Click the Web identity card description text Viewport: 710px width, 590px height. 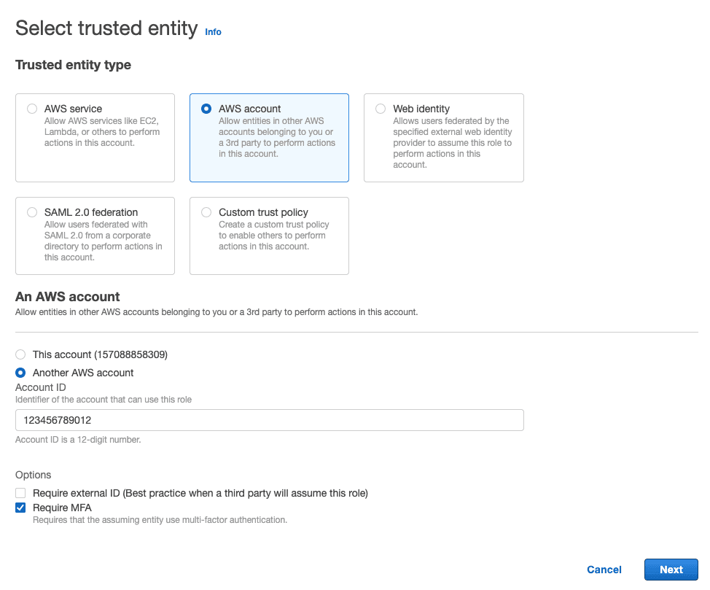[x=453, y=143]
